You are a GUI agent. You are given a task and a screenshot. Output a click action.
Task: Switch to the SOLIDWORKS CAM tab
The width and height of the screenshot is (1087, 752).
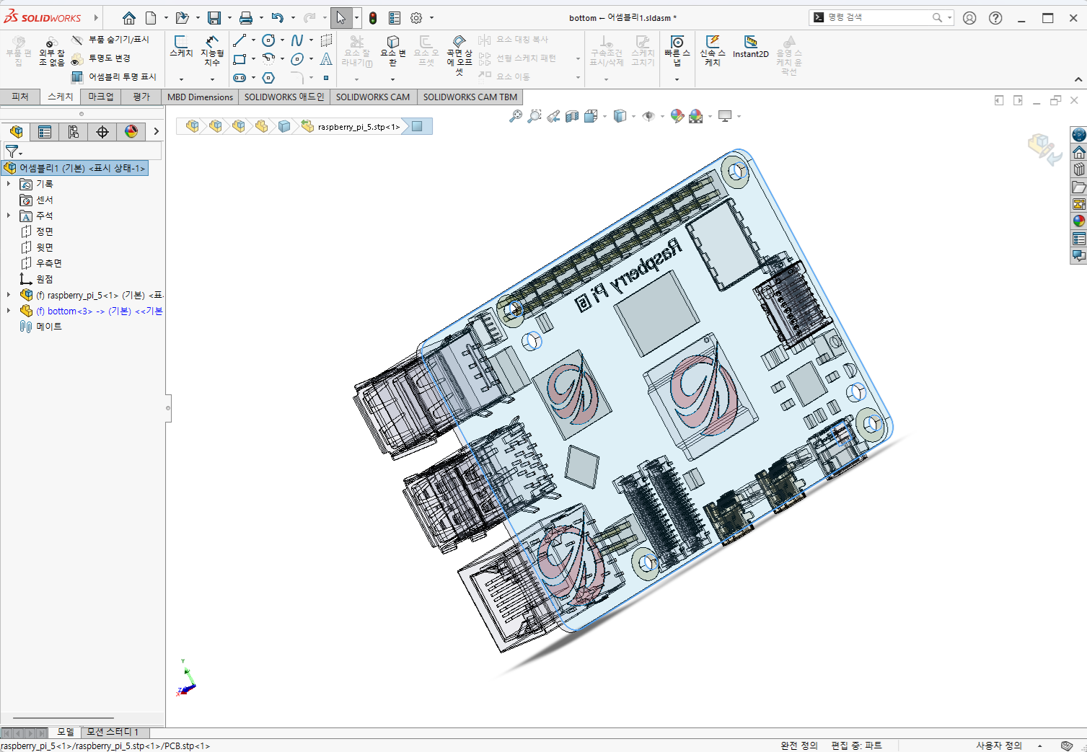[x=373, y=97]
